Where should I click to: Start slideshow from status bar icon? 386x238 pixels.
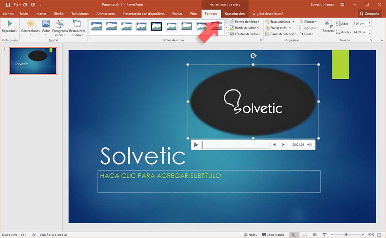pyautogui.click(x=325, y=235)
